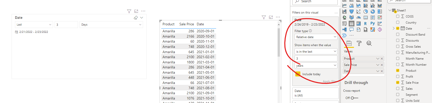Open the Product value field dropdown arrow
The height and width of the screenshot is (103, 432).
tap(378, 59)
